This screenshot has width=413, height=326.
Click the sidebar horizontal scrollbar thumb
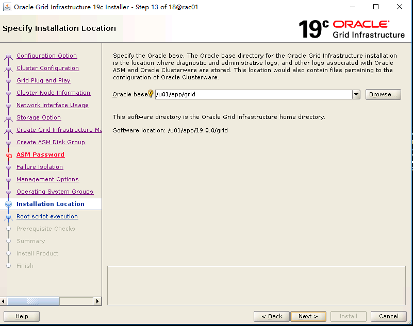pos(33,301)
